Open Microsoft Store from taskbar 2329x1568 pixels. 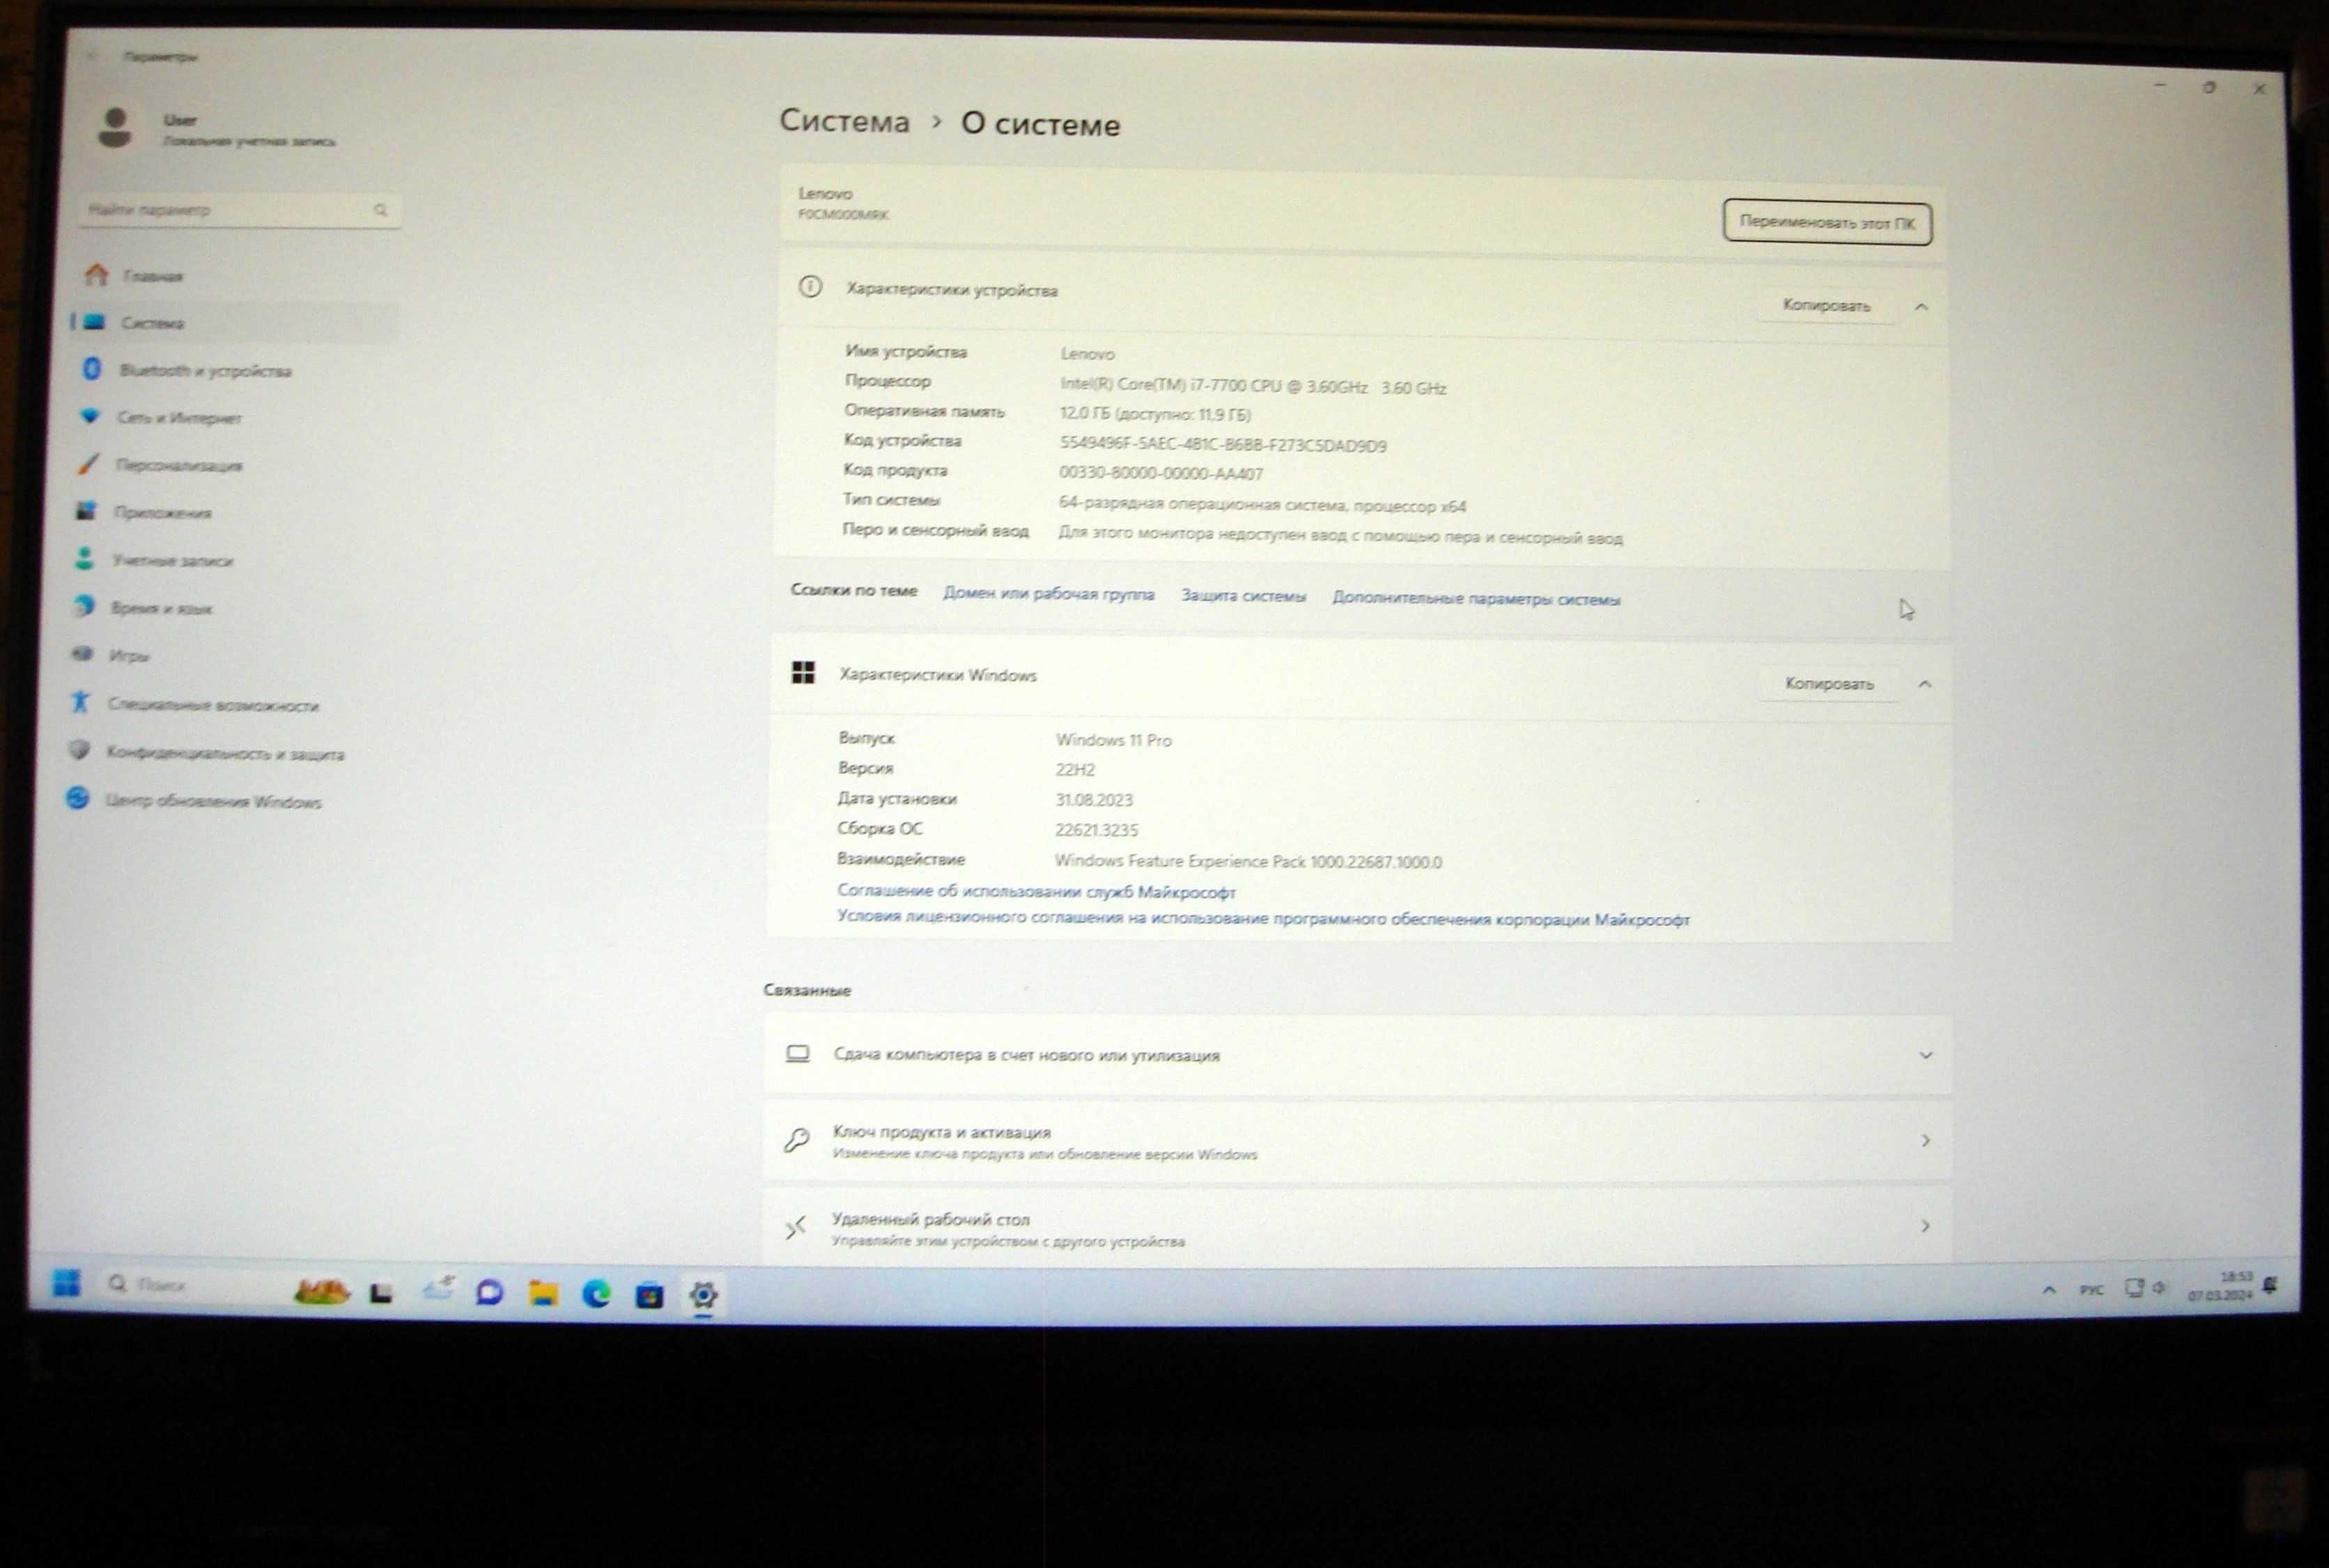point(649,1295)
